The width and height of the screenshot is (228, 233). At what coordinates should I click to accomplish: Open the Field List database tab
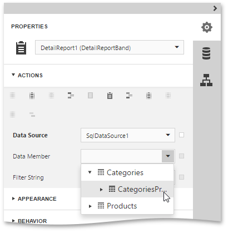(x=206, y=53)
